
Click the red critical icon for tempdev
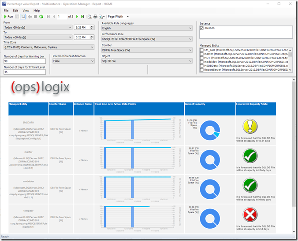tap(250, 215)
